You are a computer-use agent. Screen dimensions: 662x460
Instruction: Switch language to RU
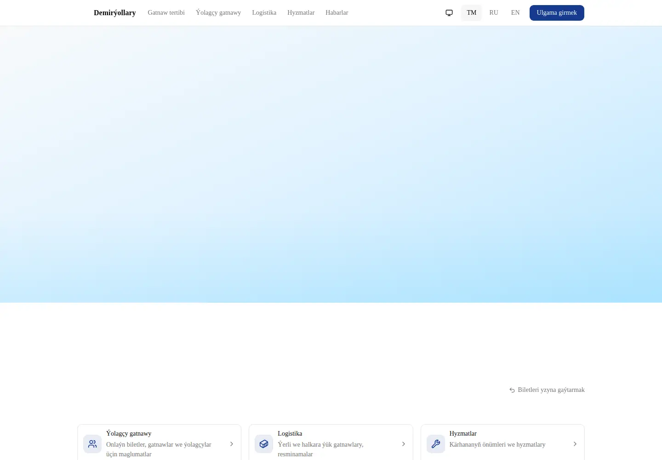pyautogui.click(x=494, y=13)
